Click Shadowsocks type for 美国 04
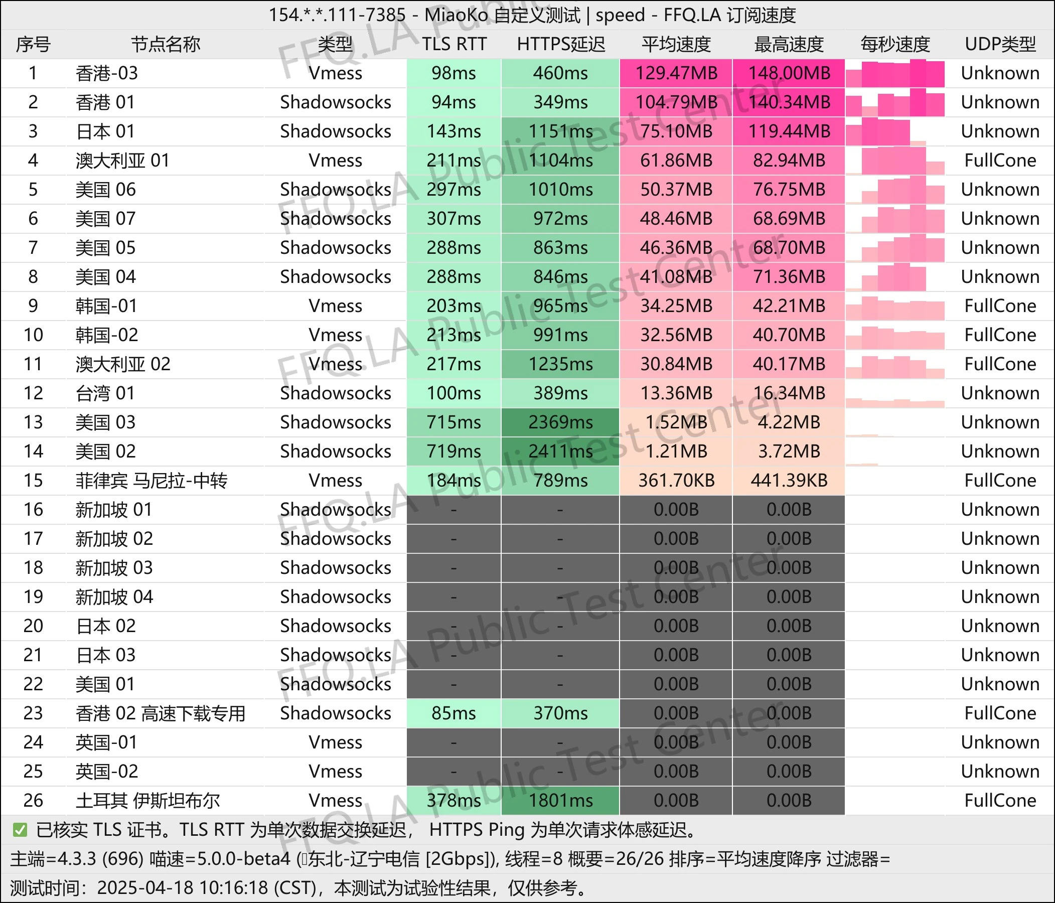Screen dimensions: 1055x903 coord(336,276)
